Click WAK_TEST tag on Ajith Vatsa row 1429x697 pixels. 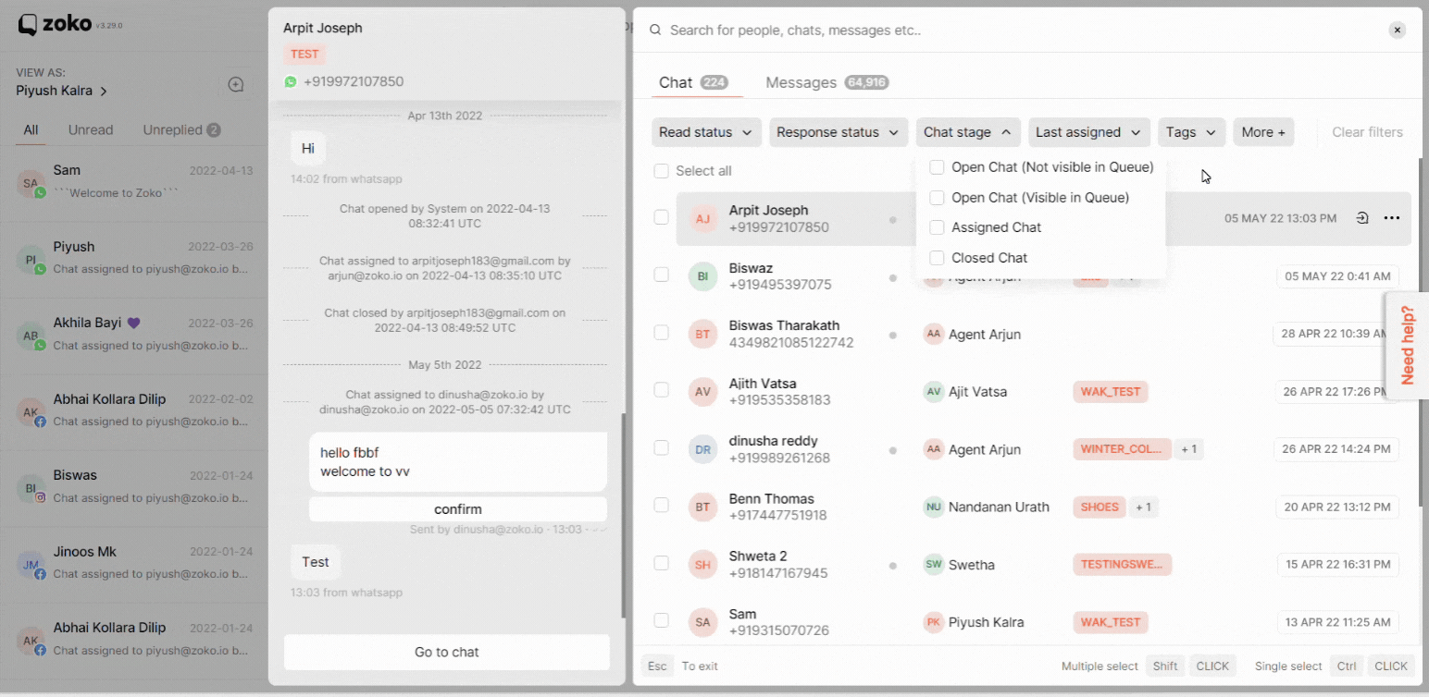click(1111, 392)
